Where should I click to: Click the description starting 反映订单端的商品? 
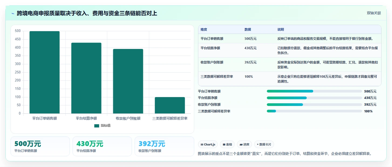(x=325, y=39)
